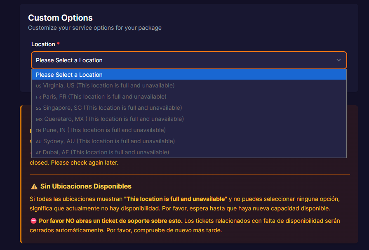This screenshot has width=369, height=250.
Task: Click the AE country code flag icon
Action: point(38,153)
